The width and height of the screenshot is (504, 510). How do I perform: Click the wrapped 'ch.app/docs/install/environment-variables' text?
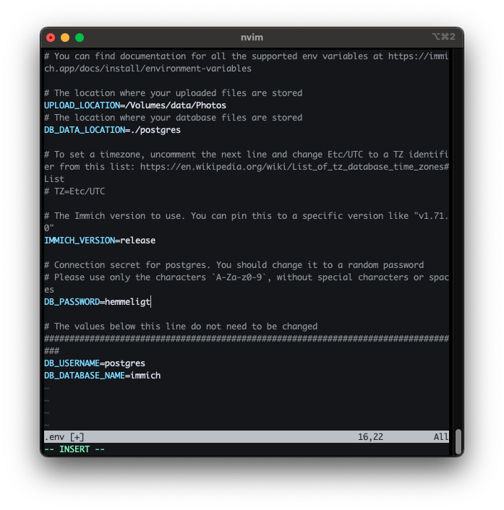148,69
